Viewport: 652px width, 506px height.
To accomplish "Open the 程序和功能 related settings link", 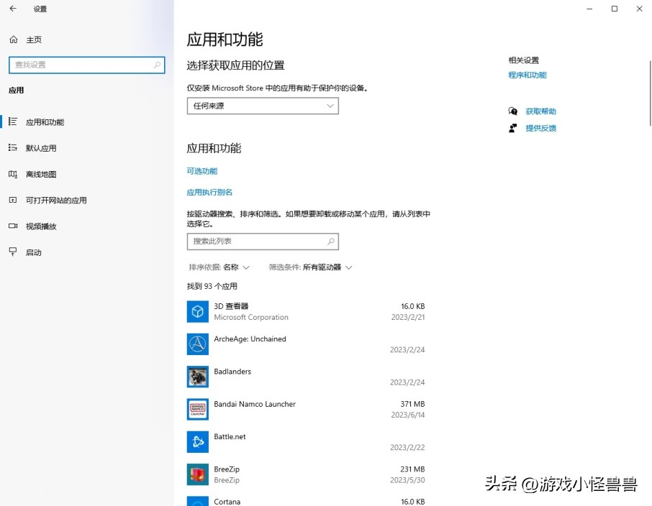I will pos(527,75).
